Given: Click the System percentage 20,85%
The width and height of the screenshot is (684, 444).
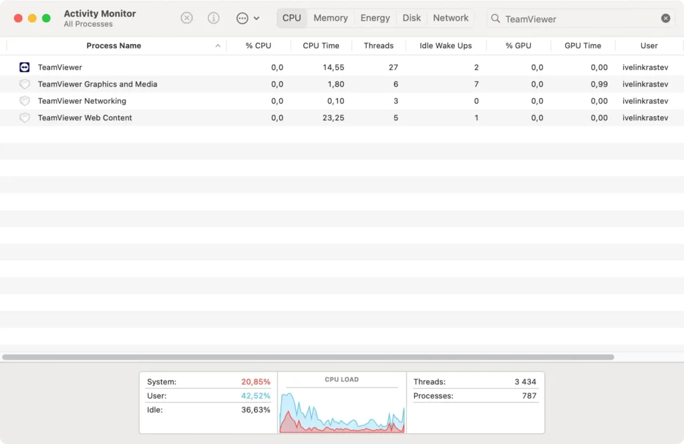Looking at the screenshot, I should tap(256, 382).
